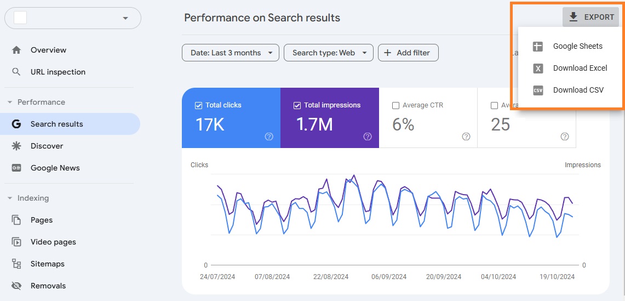Collapse the Performance section in sidebar

pyautogui.click(x=10, y=102)
